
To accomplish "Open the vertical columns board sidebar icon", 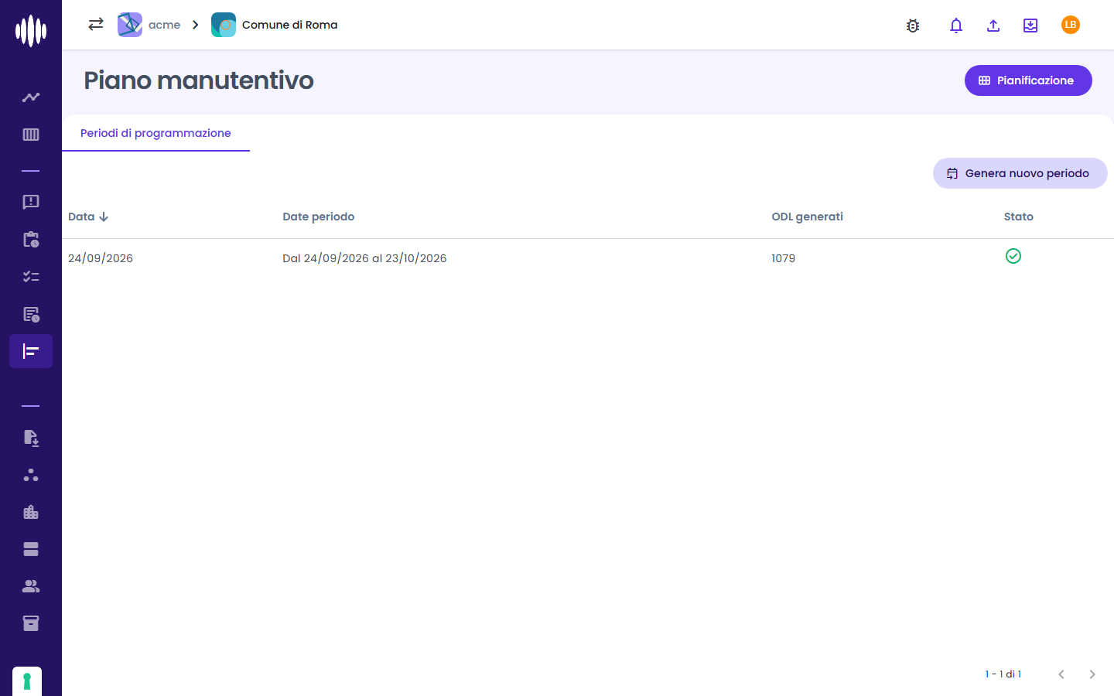I will (x=31, y=135).
